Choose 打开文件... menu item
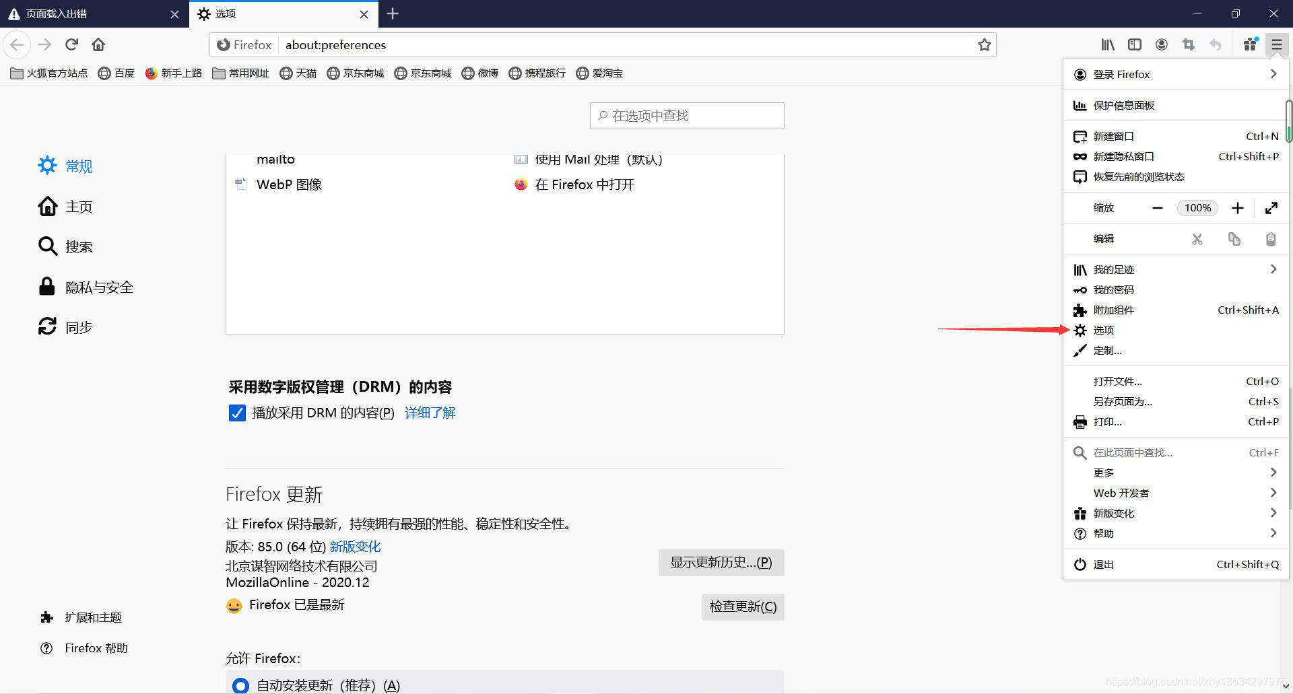The height and width of the screenshot is (694, 1293). (x=1175, y=381)
